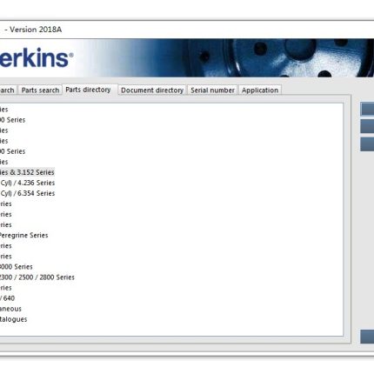Screen dimensions: 374x374
Task: Select the catalogues row ending 'talogues'
Action: click(14, 319)
